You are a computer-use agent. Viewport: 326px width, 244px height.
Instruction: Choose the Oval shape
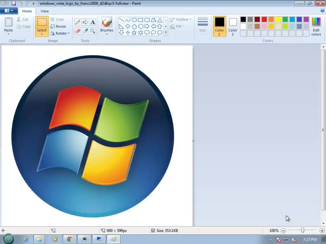[x=134, y=20]
